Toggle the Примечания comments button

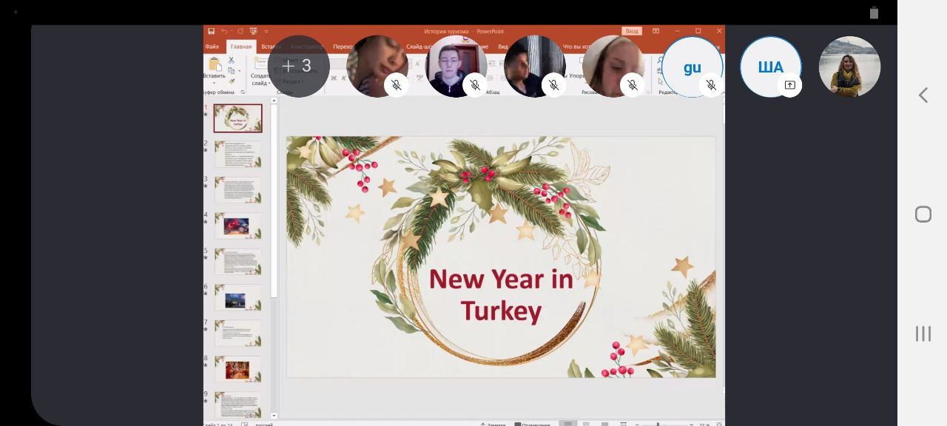[533, 425]
